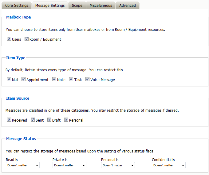Uncheck the Appointment checkbox

(23, 80)
